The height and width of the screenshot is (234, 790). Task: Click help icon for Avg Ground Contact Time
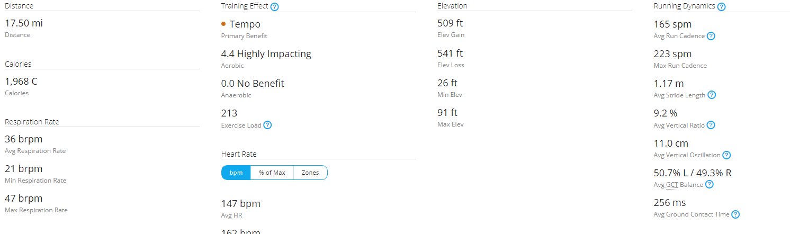point(735,214)
